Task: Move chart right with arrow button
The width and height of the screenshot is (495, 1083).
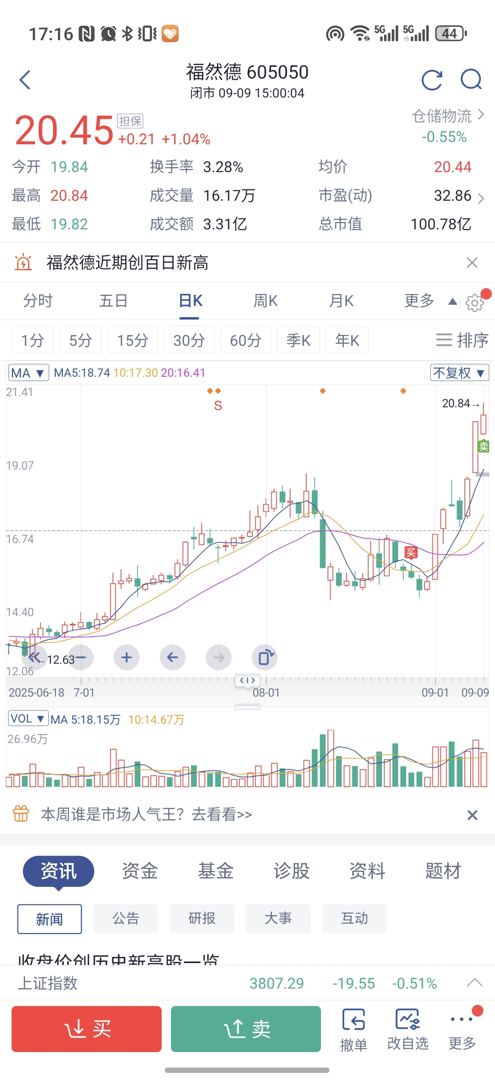Action: (x=218, y=657)
